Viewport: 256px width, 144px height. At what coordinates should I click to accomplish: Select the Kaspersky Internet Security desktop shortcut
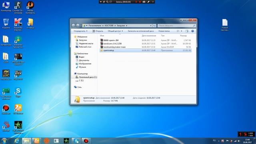coord(18,24)
